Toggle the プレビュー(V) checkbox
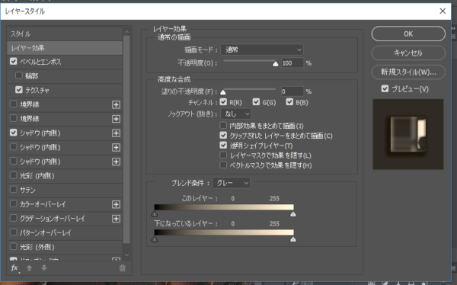 [x=385, y=88]
